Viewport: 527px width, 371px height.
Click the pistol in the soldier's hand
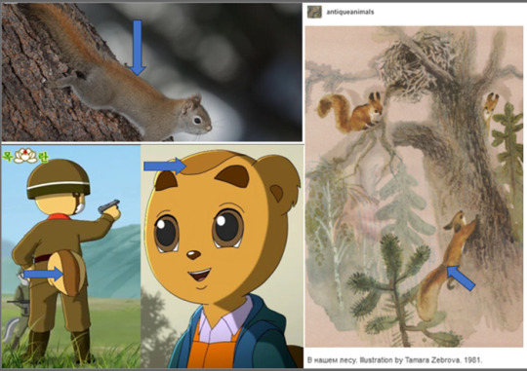point(108,206)
